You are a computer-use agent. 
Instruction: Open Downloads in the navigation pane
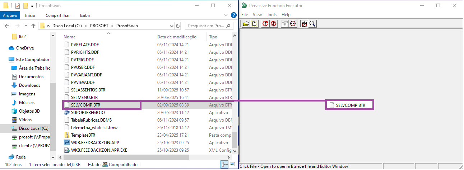(x=29, y=85)
